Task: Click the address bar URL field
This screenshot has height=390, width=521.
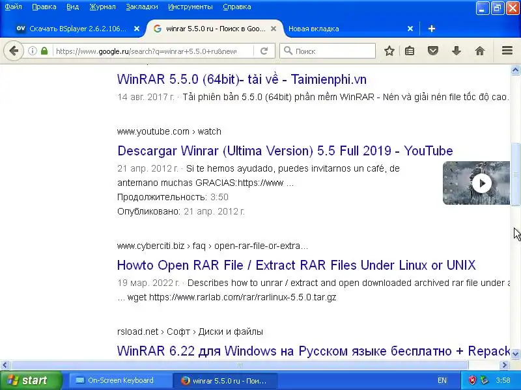Action: [x=146, y=51]
